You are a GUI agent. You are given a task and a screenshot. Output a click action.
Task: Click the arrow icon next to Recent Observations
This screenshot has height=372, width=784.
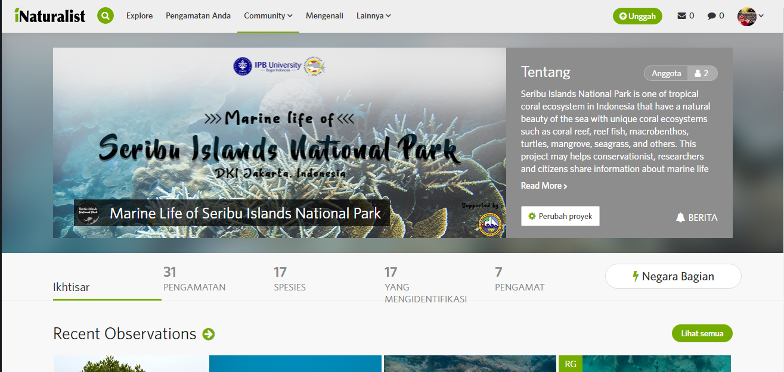[209, 334]
